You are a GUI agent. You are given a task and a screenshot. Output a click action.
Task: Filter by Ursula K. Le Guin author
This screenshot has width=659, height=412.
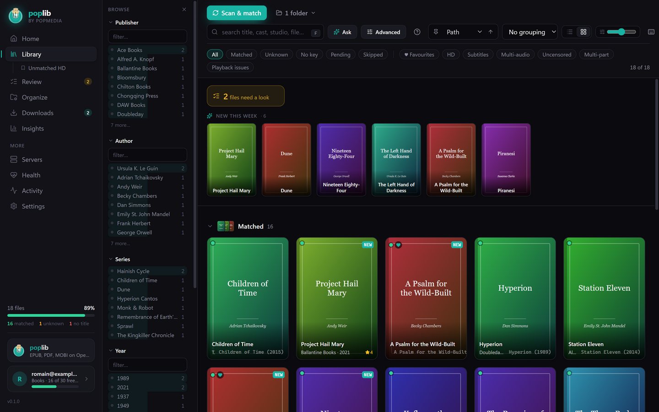coord(147,168)
